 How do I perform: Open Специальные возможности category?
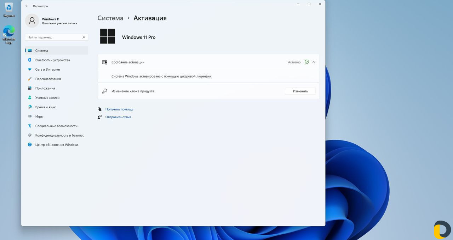click(57, 126)
